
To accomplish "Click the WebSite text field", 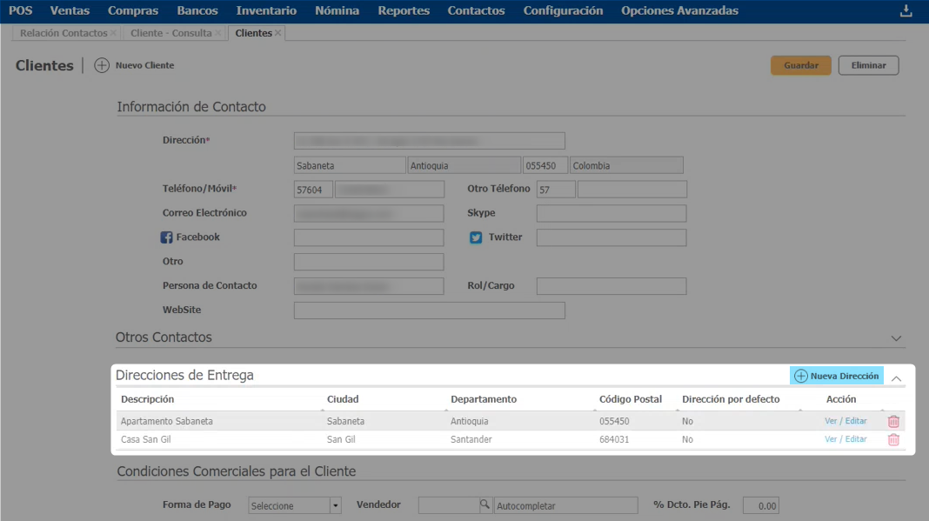I will (429, 311).
